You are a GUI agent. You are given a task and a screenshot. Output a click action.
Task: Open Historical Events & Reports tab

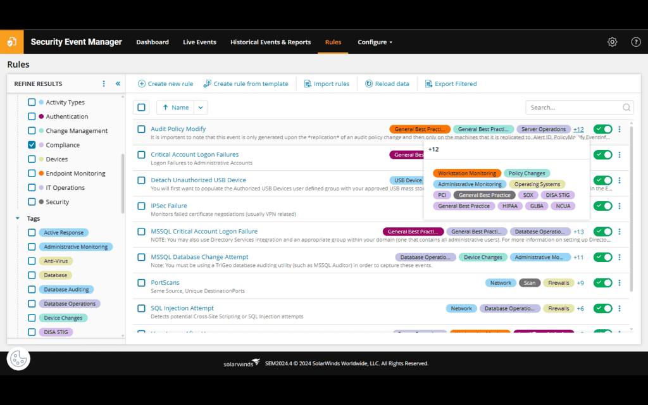(270, 42)
